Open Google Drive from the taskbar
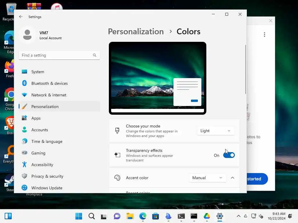This screenshot has width=298, height=223. click(x=207, y=216)
